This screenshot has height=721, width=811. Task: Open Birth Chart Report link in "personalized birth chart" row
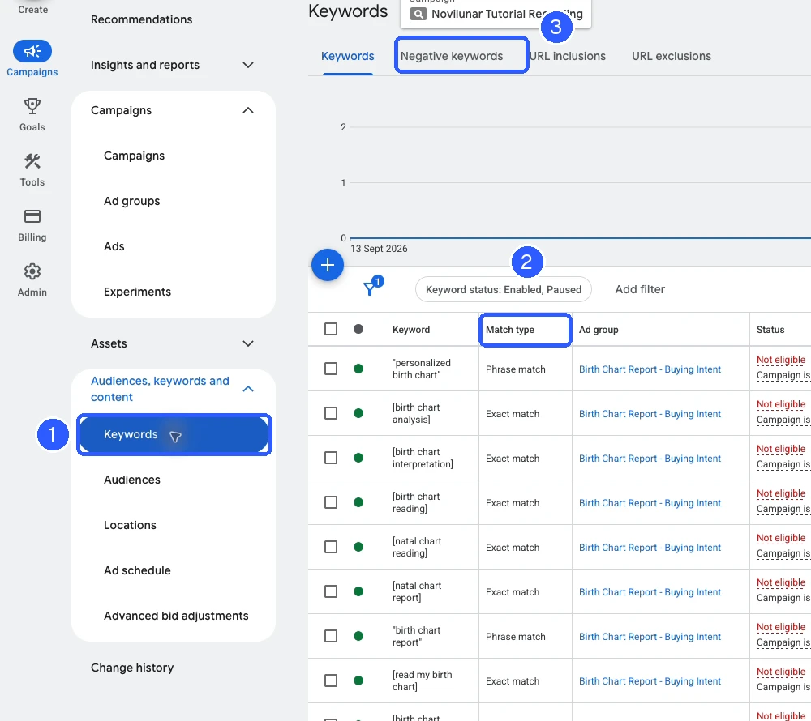tap(650, 369)
